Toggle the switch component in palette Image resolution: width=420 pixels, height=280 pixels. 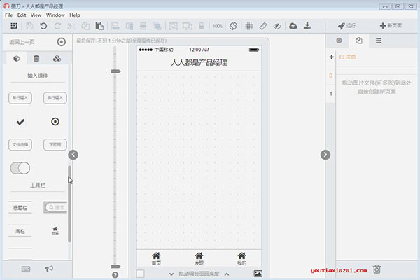[20, 168]
